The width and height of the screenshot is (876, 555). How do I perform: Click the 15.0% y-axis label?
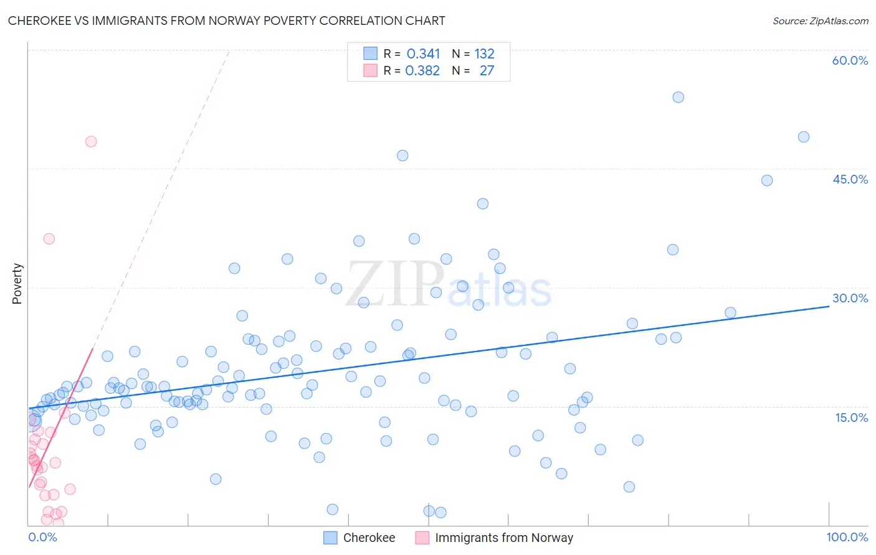852,417
